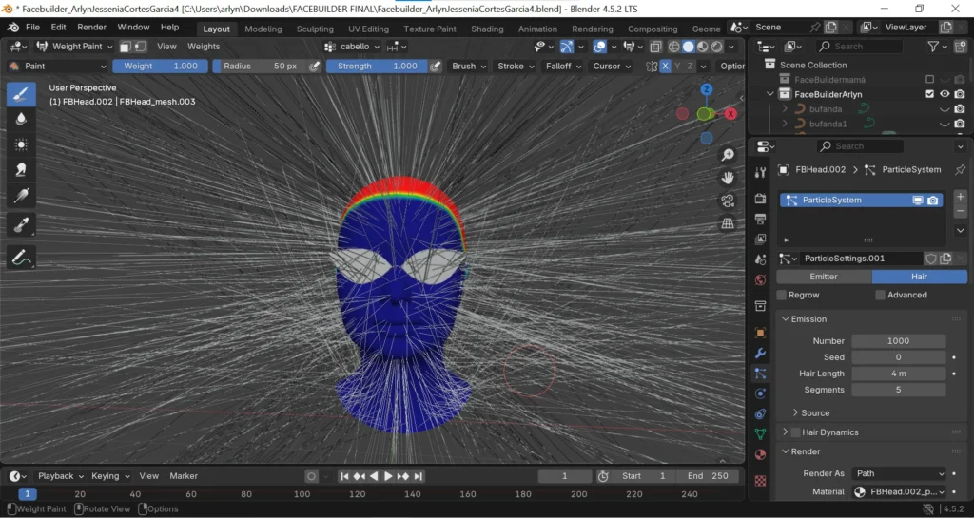Click the Hair Length value field
This screenshot has width=974, height=518.
tap(899, 374)
